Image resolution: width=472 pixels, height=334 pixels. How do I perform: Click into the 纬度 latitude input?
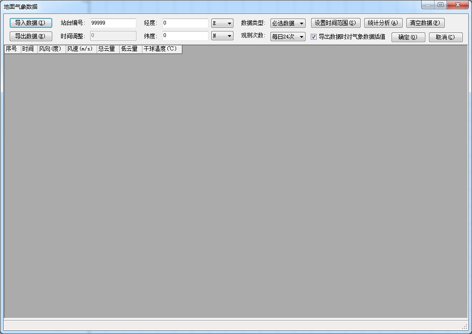pos(185,36)
